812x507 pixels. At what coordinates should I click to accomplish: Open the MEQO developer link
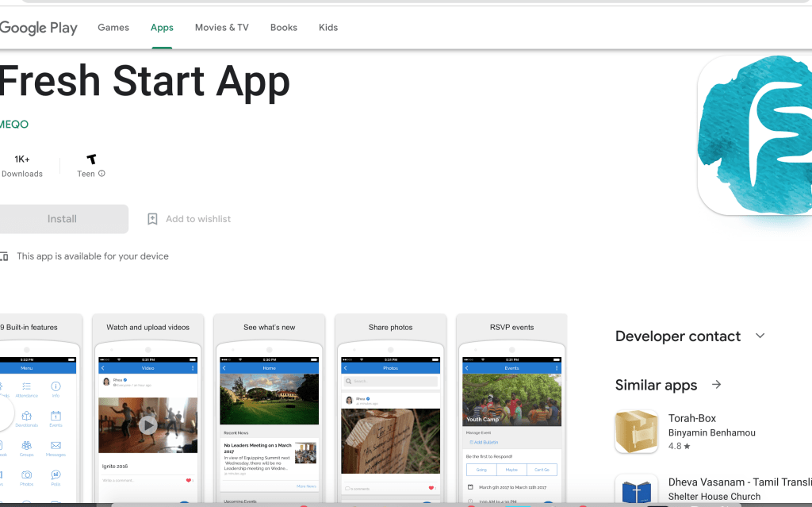click(14, 125)
